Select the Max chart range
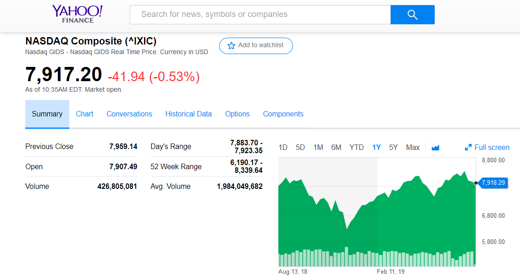Image resolution: width=520 pixels, height=276 pixels. [413, 147]
